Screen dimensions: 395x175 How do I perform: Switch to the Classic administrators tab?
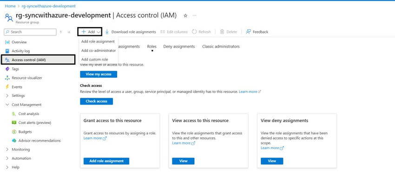[x=221, y=47]
